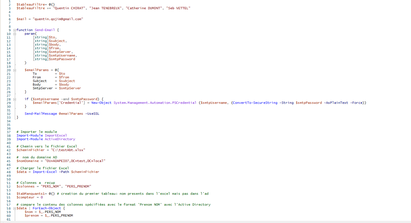Click the Send-Email function name

tap(45, 30)
